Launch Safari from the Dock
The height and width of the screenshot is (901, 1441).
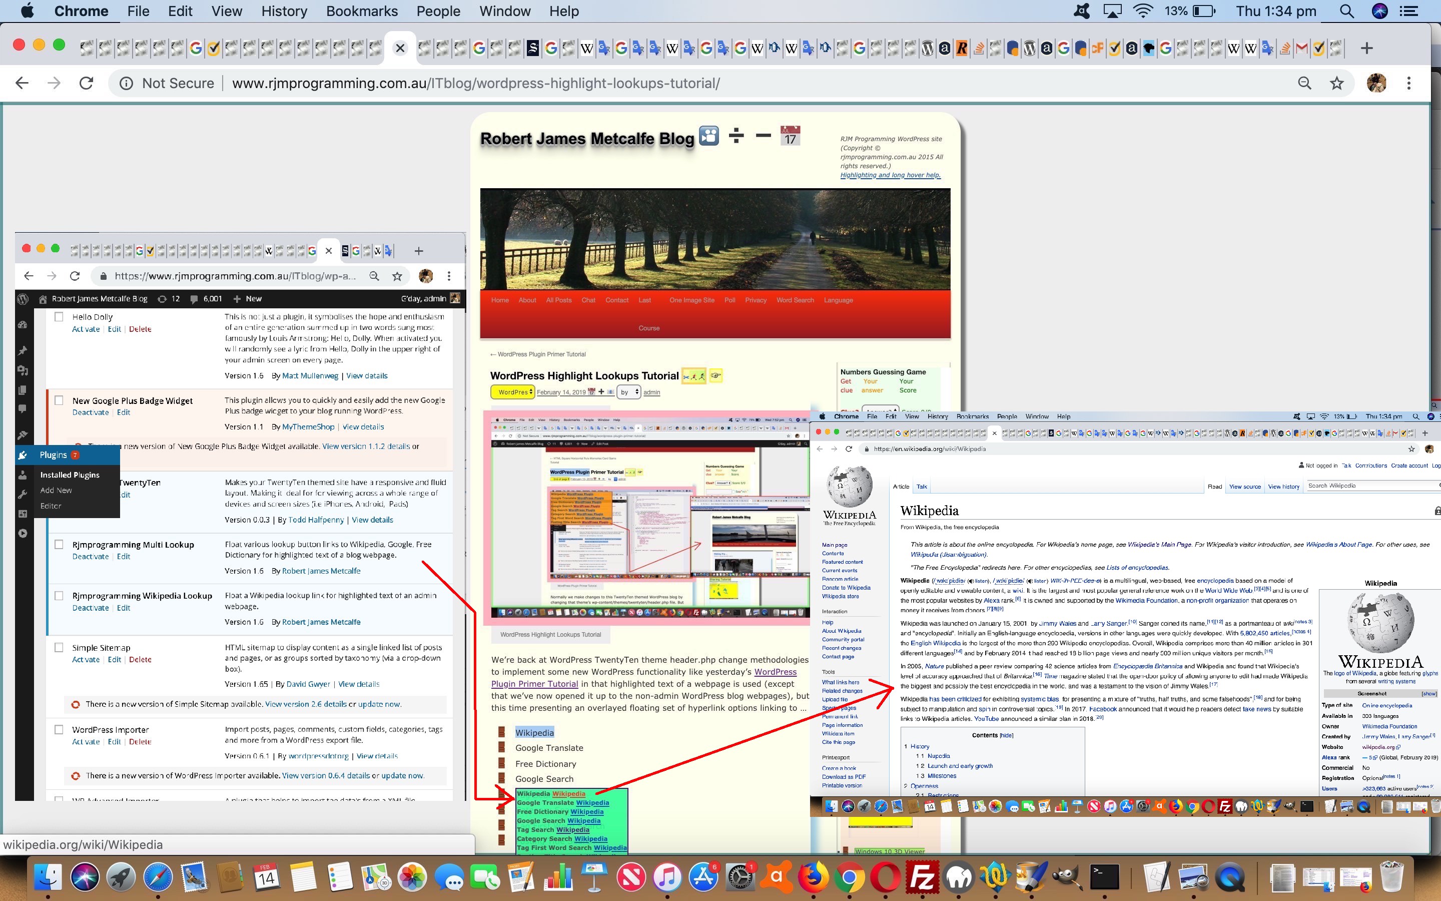158,876
